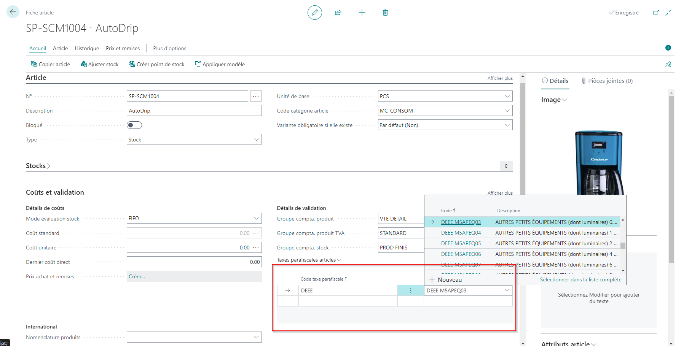Sort by Code taxe parafiscale column header
700x346 pixels.
tap(324, 279)
